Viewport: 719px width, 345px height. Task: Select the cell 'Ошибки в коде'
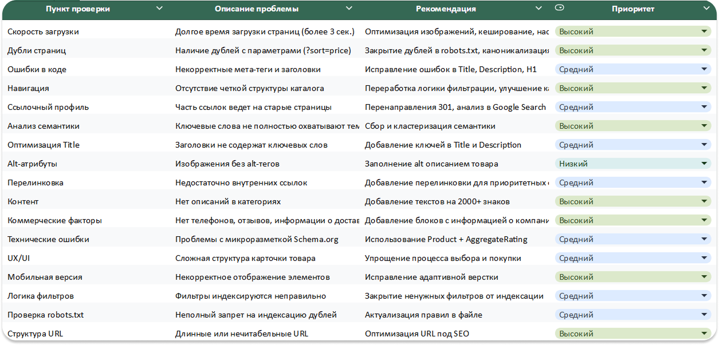click(x=37, y=69)
